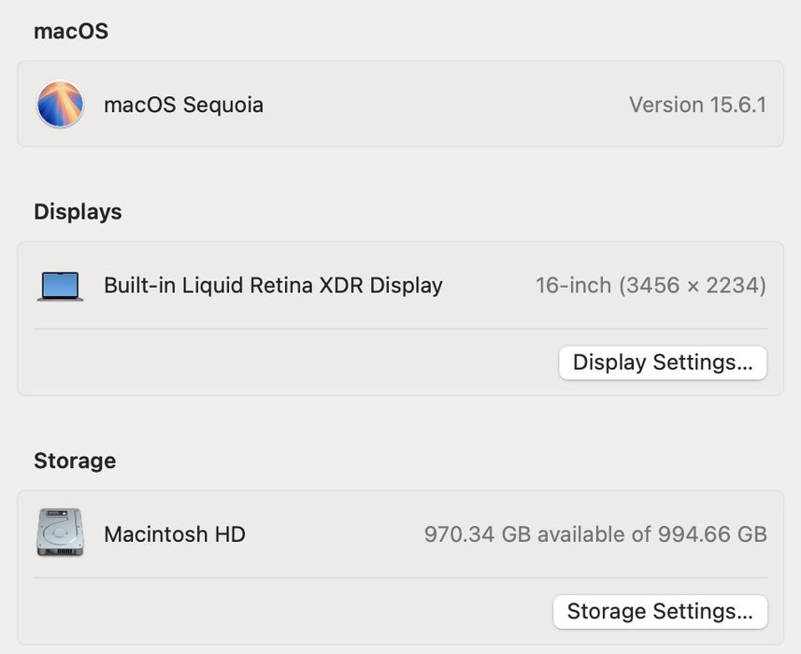Click the macOS section heading

point(71,31)
